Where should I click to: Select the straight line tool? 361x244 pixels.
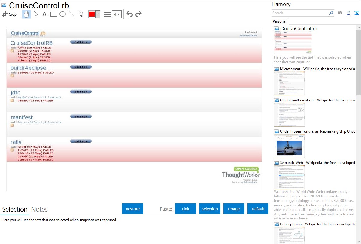72,14
